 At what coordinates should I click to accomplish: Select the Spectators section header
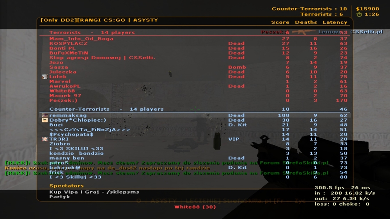pos(66,186)
